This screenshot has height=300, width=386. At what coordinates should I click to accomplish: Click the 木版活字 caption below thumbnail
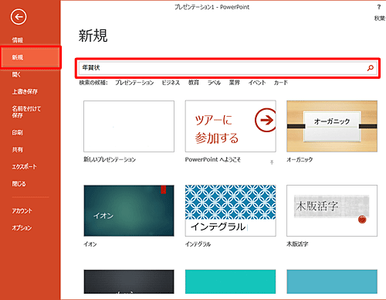(297, 244)
